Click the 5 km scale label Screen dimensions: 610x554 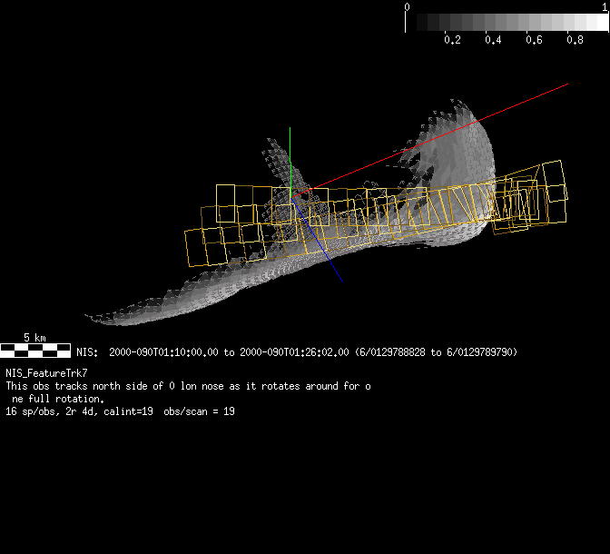coord(34,337)
